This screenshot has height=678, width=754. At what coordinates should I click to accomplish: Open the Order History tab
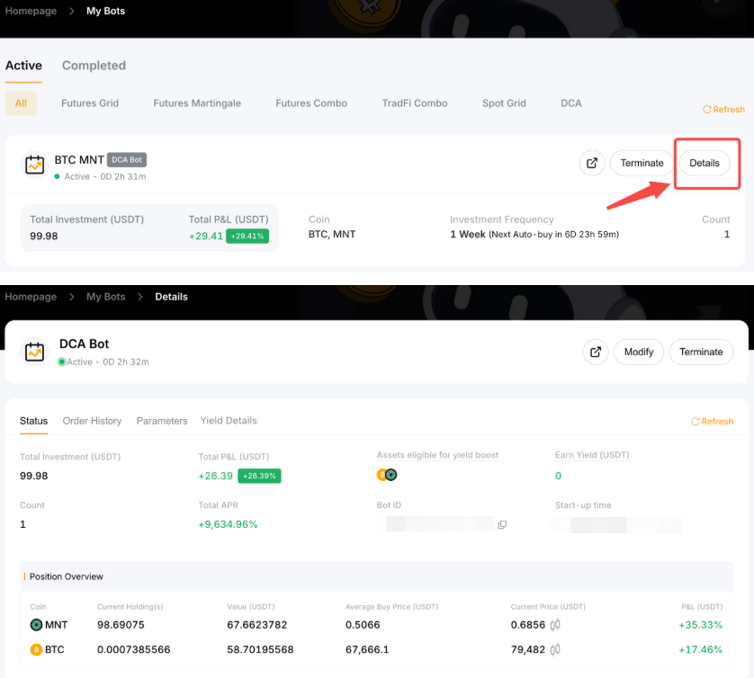tap(92, 421)
